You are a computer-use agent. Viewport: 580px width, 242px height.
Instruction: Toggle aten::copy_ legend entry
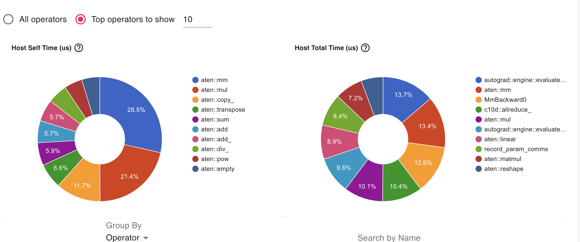pos(217,100)
